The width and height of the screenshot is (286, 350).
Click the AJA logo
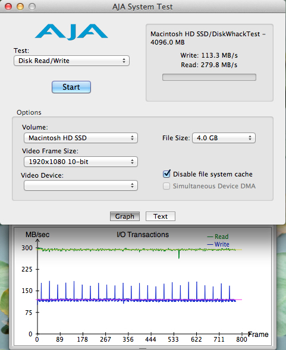click(71, 32)
